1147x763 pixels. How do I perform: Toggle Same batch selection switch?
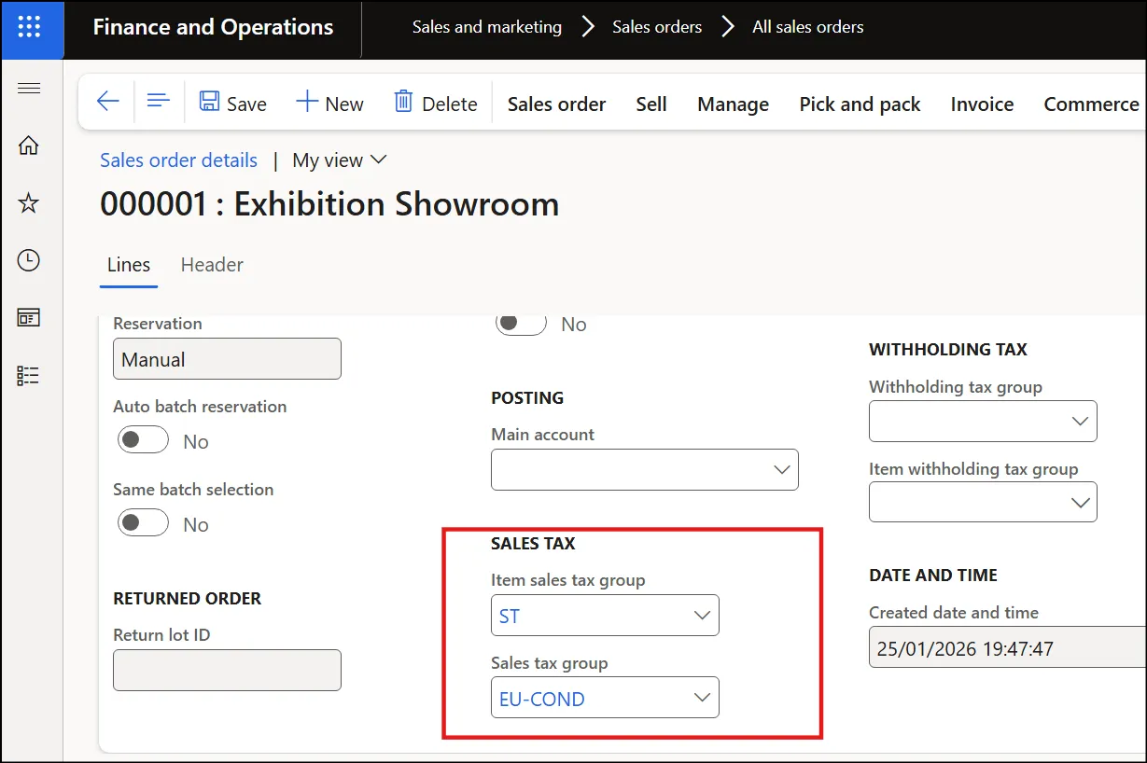pos(143,523)
